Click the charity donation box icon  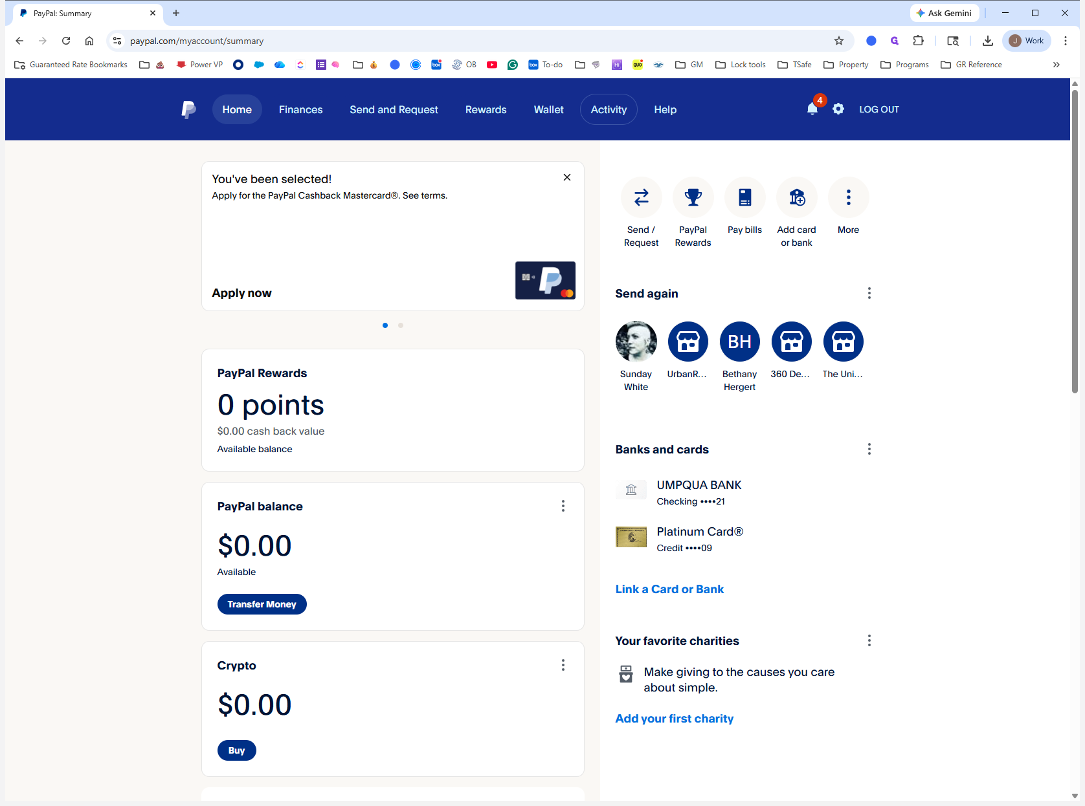coord(625,674)
